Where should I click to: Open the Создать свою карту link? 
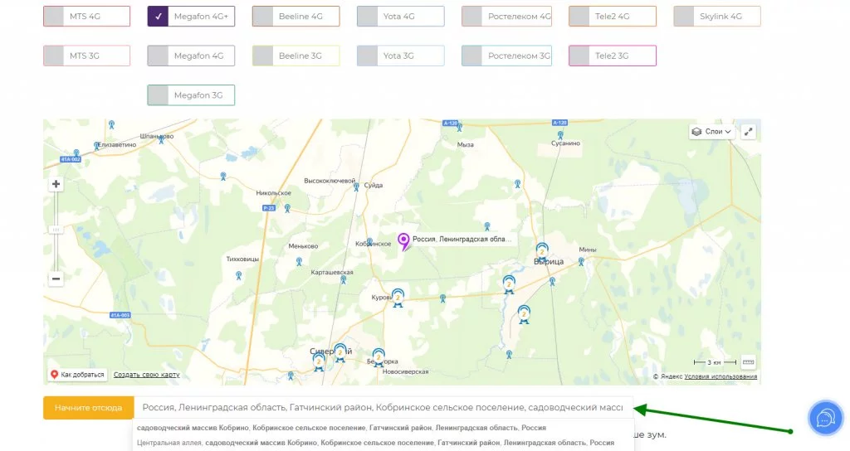pos(146,375)
